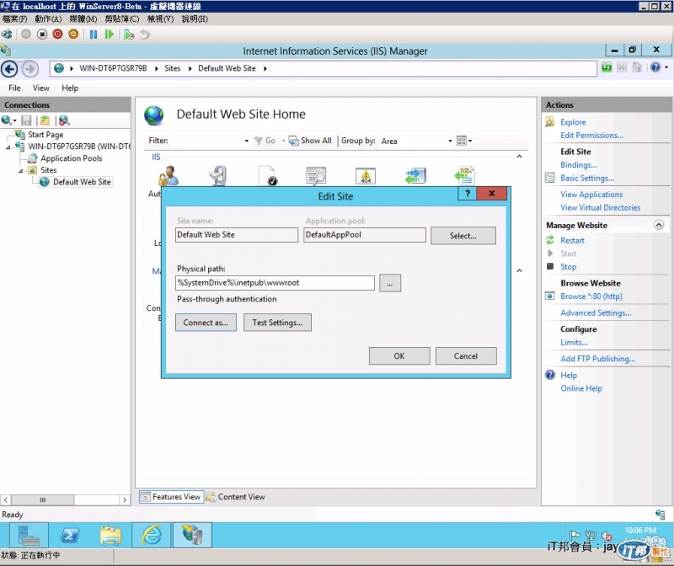Open Server Manager from the taskbar
Viewport: 674px width, 566px height.
coord(28,535)
